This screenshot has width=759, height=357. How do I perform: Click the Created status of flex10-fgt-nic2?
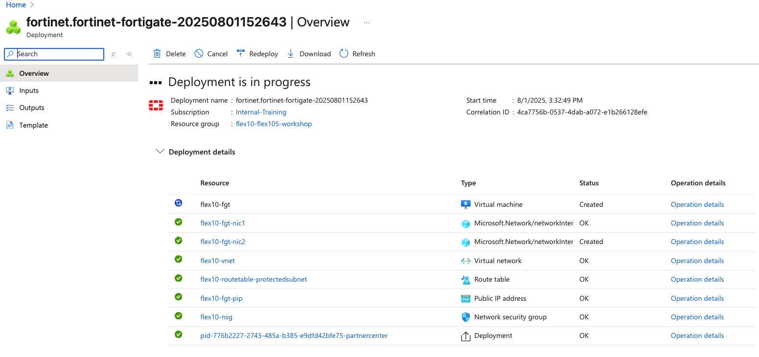(591, 242)
